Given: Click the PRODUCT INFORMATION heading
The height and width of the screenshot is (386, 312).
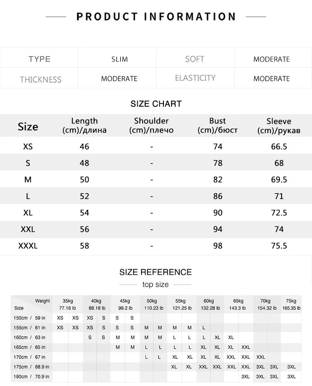Looking at the screenshot, I should pos(156,17).
